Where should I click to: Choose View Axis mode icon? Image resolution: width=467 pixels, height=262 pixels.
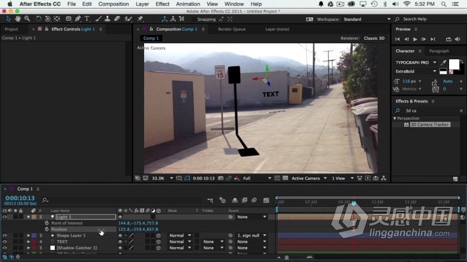182,19
